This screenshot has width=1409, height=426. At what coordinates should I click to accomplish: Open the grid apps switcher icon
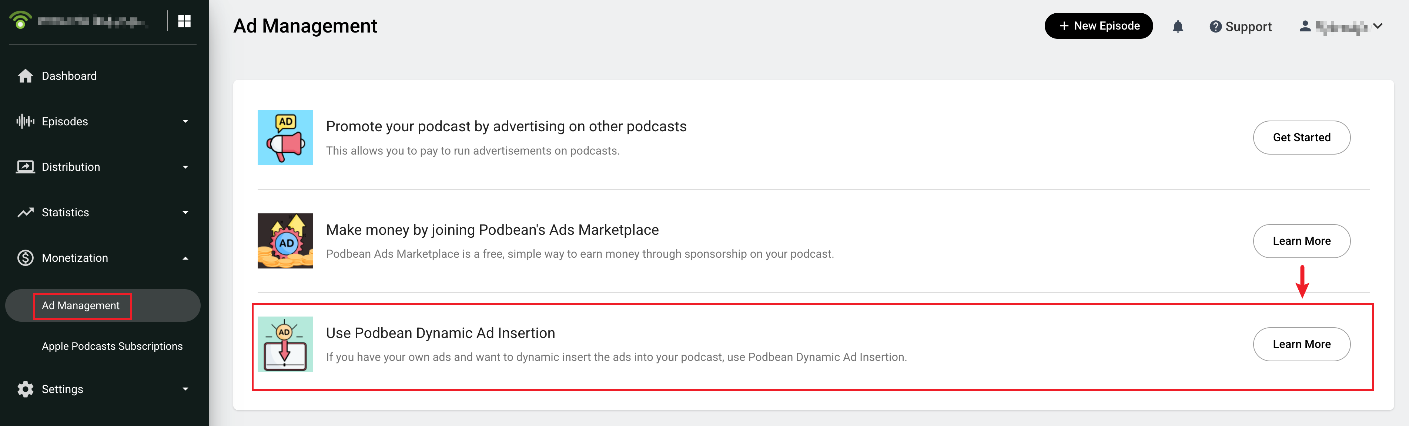point(184,21)
